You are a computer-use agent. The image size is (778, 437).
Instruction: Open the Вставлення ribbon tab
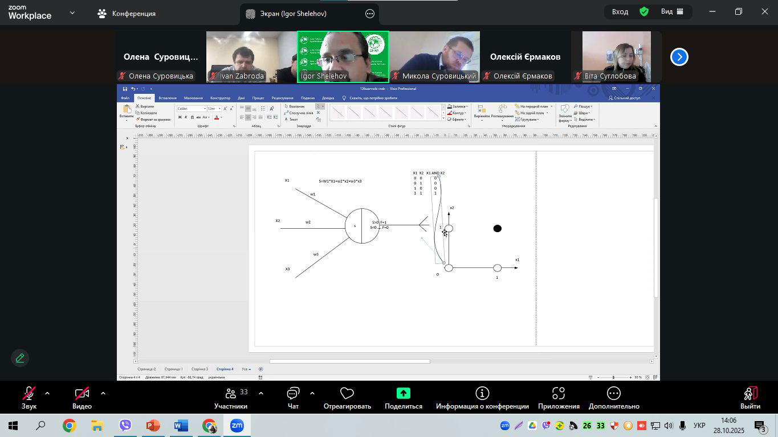click(x=168, y=98)
